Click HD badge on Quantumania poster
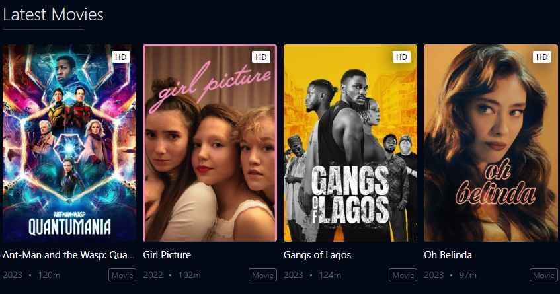The width and height of the screenshot is (560, 294). click(x=121, y=57)
